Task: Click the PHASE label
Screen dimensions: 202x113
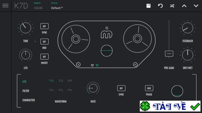Action: click(x=149, y=95)
